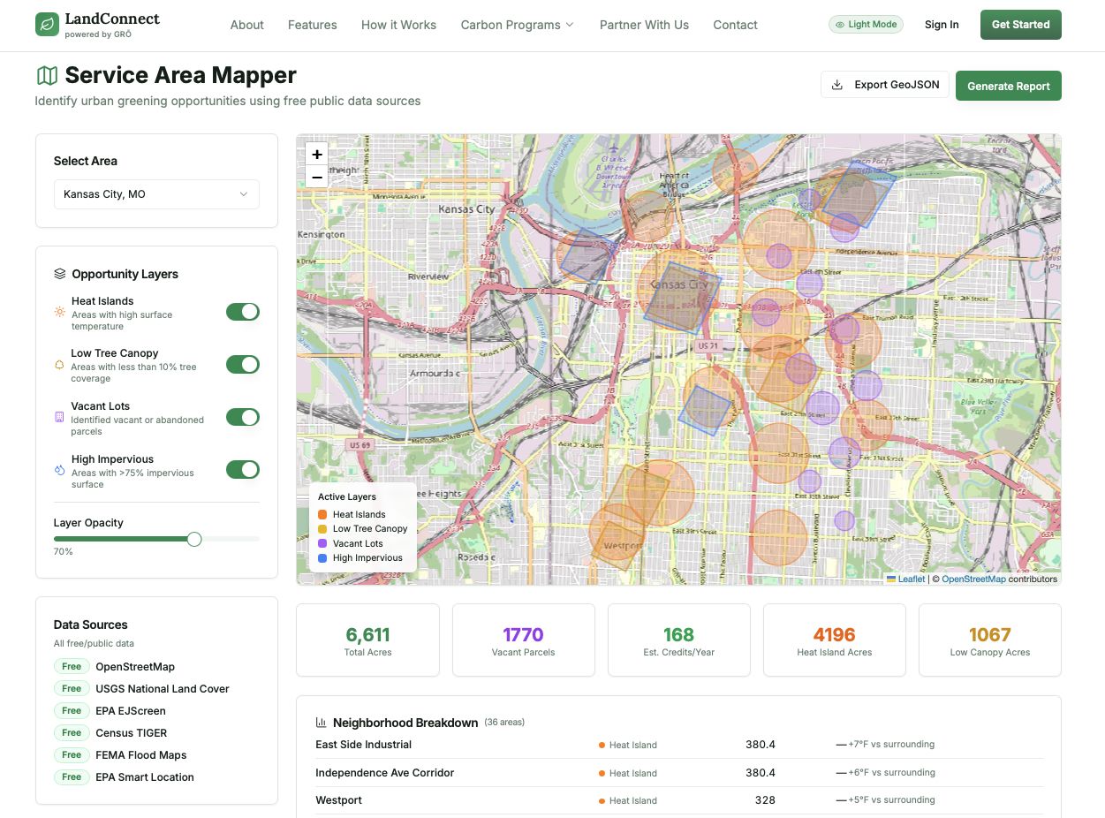
Task: Select Partner With Us in the navbar
Action: (644, 25)
